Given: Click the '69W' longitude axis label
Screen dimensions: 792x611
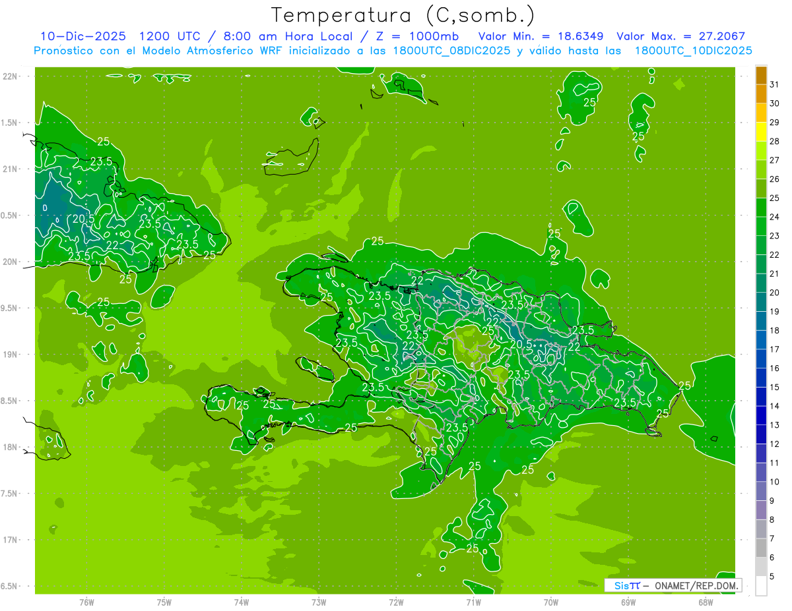Looking at the screenshot, I should [x=628, y=602].
